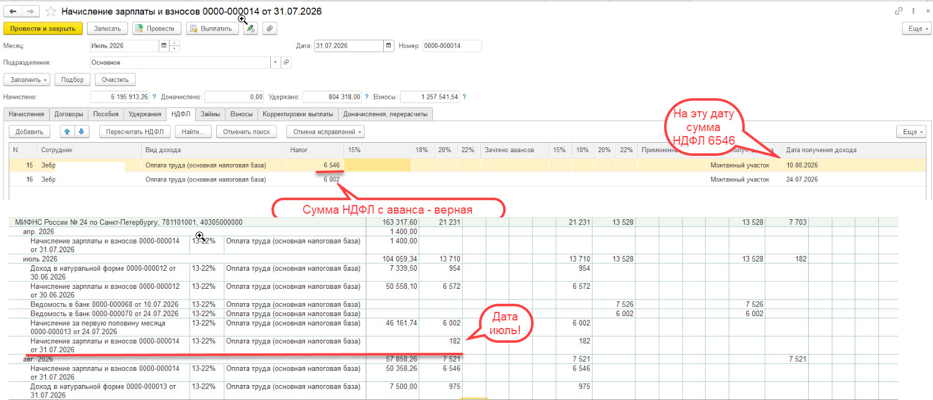Go forward with the right arrow button

point(30,11)
